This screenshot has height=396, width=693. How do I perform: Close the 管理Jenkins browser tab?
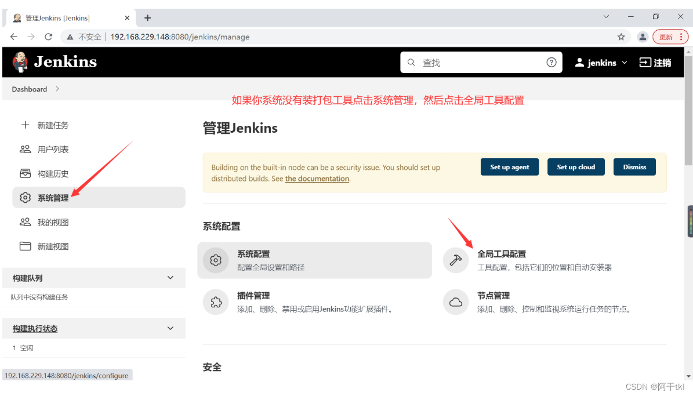[x=127, y=18]
